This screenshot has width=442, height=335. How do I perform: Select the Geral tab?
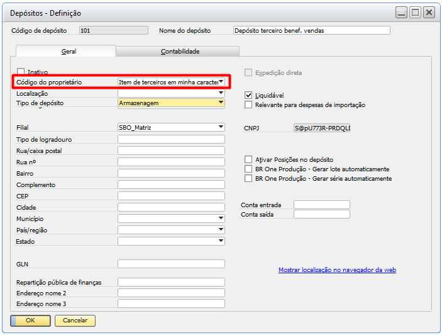[x=69, y=52]
